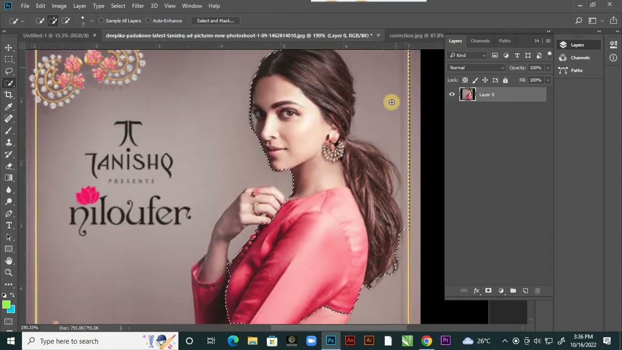Image resolution: width=622 pixels, height=350 pixels.
Task: Switch to the Untitled-1 document tab
Action: 56,35
